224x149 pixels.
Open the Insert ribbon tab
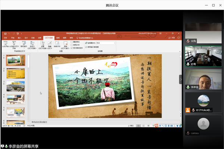tap(19, 38)
